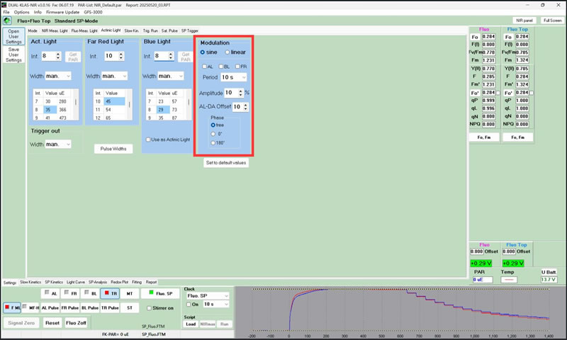Toggle the AL actinic light indicator button

[x=50, y=293]
